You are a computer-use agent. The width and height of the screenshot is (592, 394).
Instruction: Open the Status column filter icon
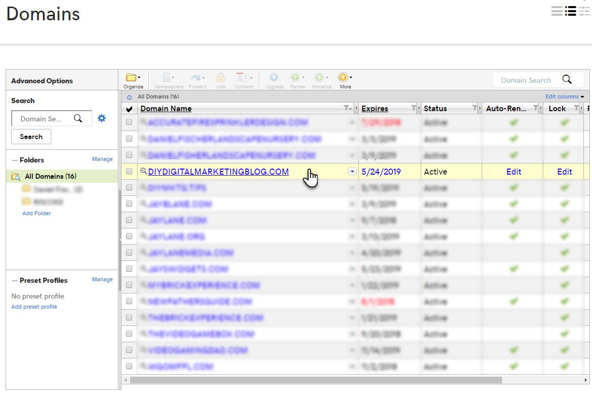(x=475, y=108)
